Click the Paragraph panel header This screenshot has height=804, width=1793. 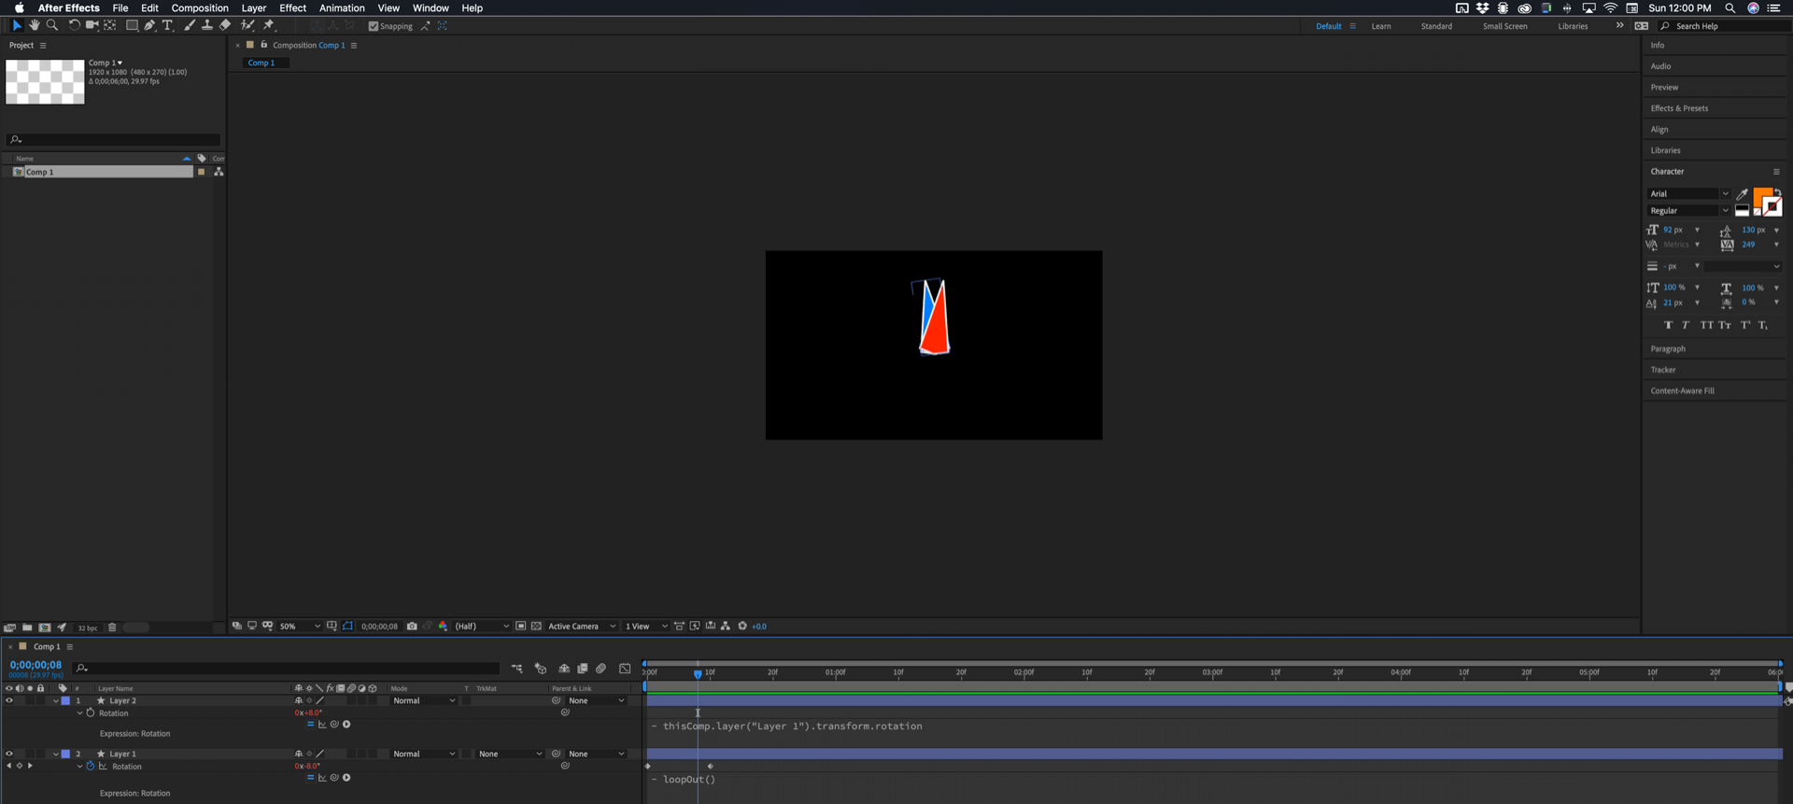point(1668,348)
